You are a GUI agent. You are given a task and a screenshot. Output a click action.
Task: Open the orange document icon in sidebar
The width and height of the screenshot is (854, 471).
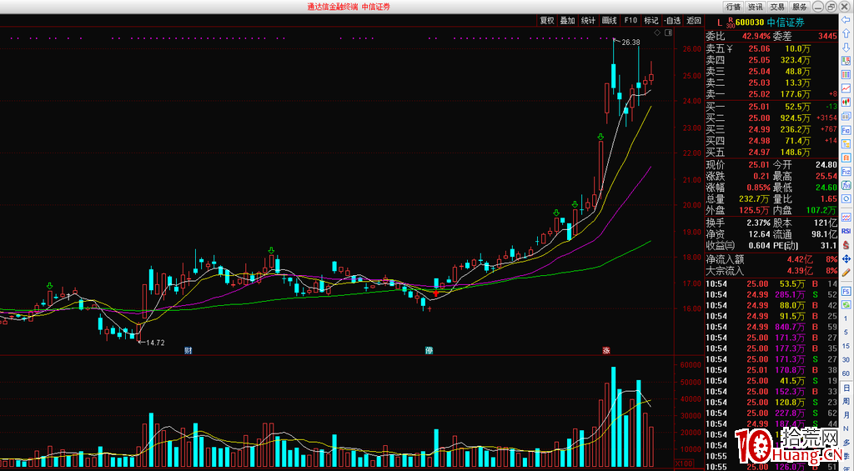click(846, 158)
